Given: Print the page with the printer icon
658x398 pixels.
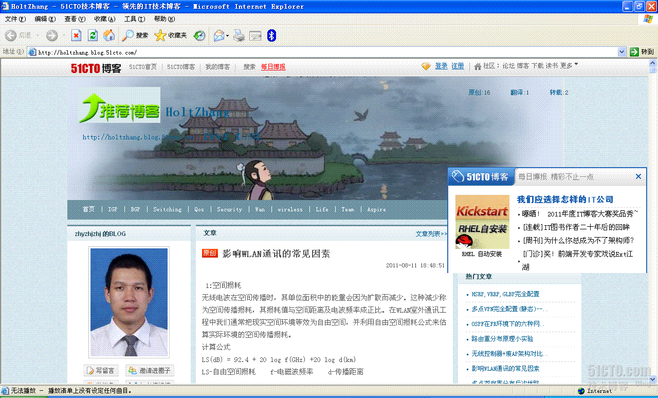Looking at the screenshot, I should [x=239, y=35].
